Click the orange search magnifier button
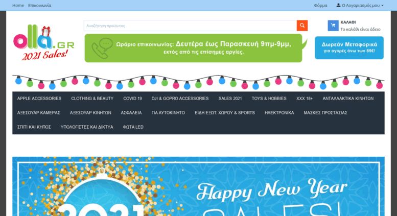The width and height of the screenshot is (397, 216). tap(302, 26)
